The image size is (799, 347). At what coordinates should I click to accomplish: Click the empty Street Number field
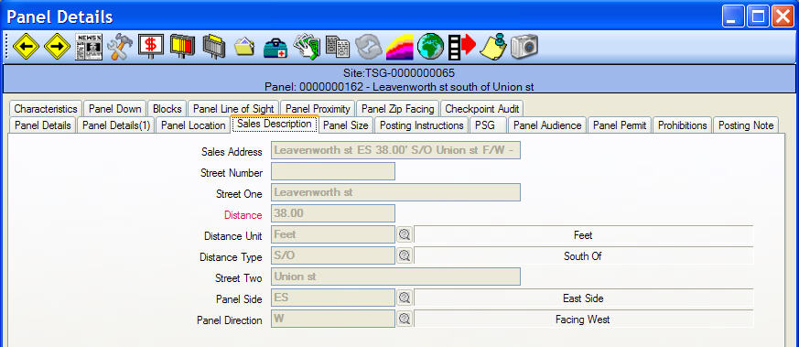[333, 171]
